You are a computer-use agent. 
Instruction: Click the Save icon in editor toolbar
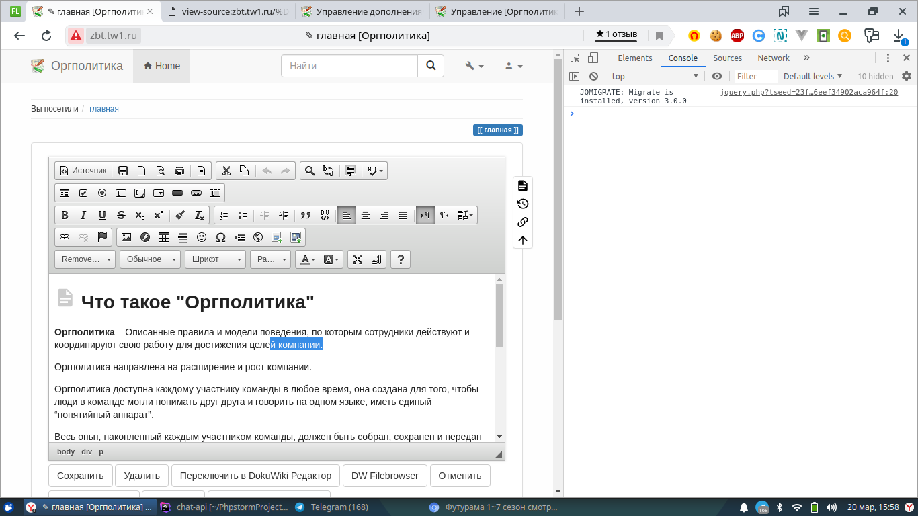coord(123,171)
